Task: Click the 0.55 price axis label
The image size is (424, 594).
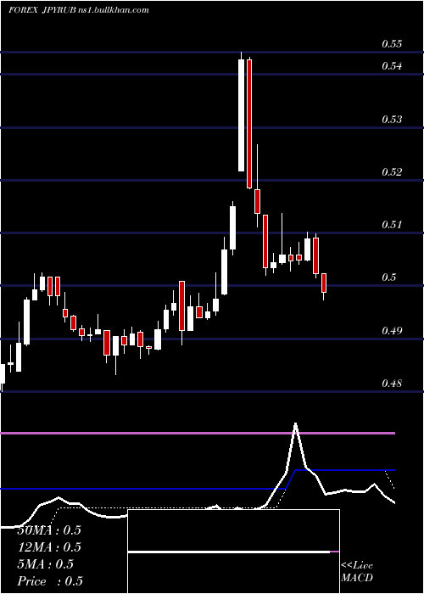Action: click(x=392, y=44)
